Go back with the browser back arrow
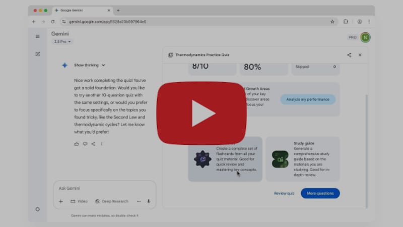Viewport: 403px width, 227px height. [34, 22]
